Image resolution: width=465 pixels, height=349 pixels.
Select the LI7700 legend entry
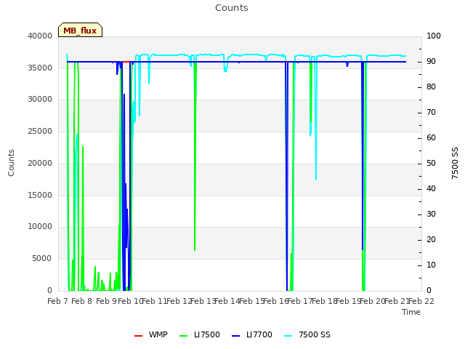(x=252, y=334)
